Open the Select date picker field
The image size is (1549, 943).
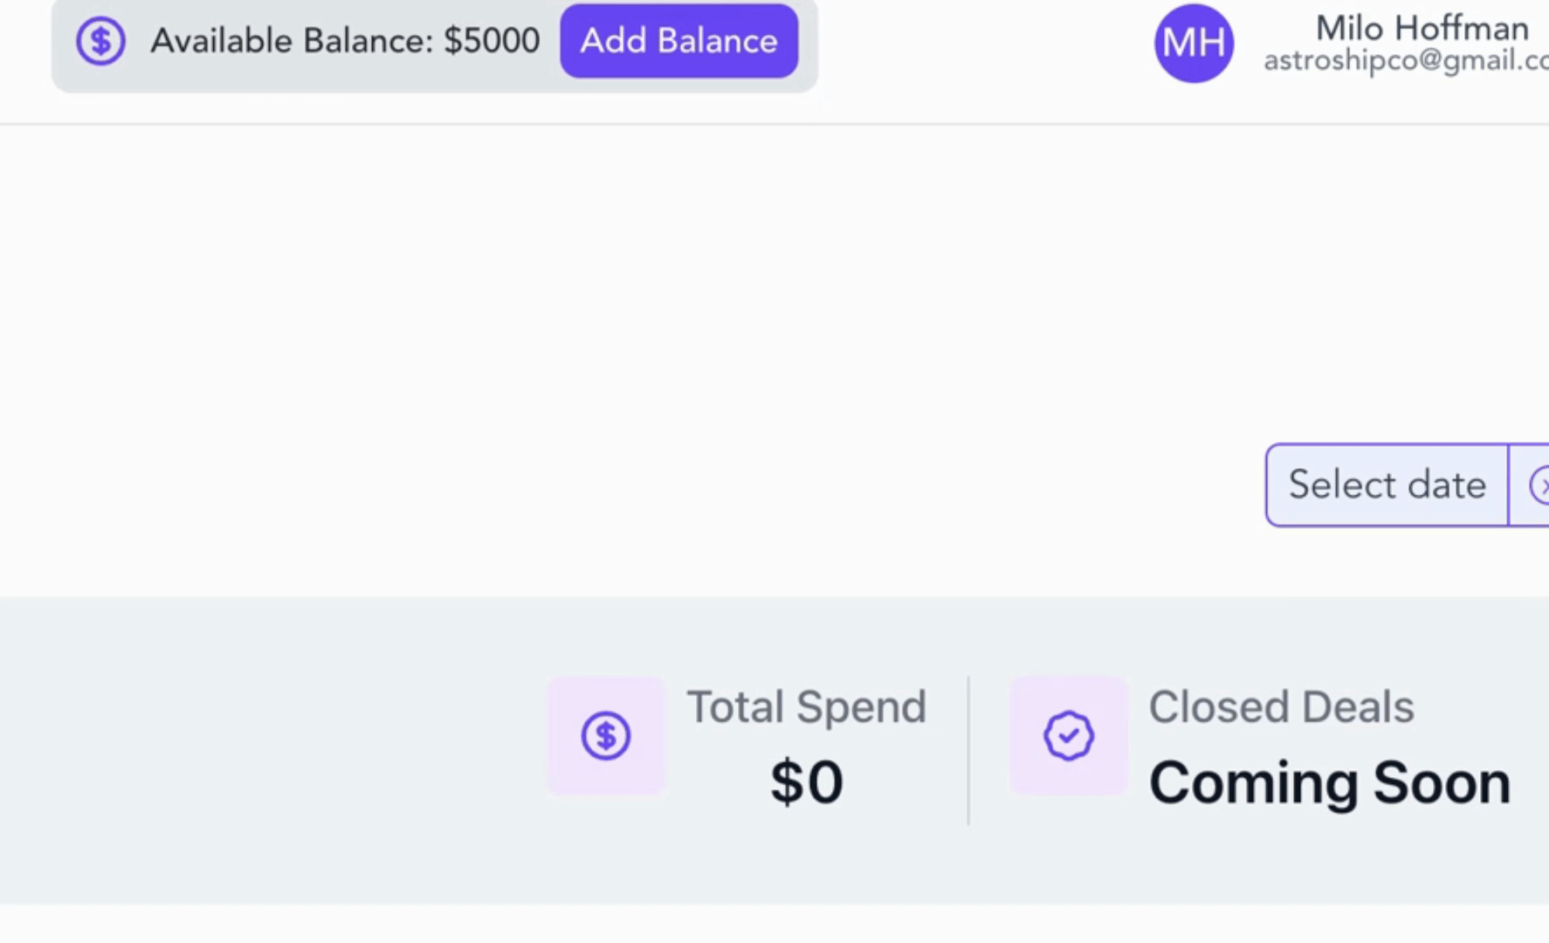(1387, 485)
